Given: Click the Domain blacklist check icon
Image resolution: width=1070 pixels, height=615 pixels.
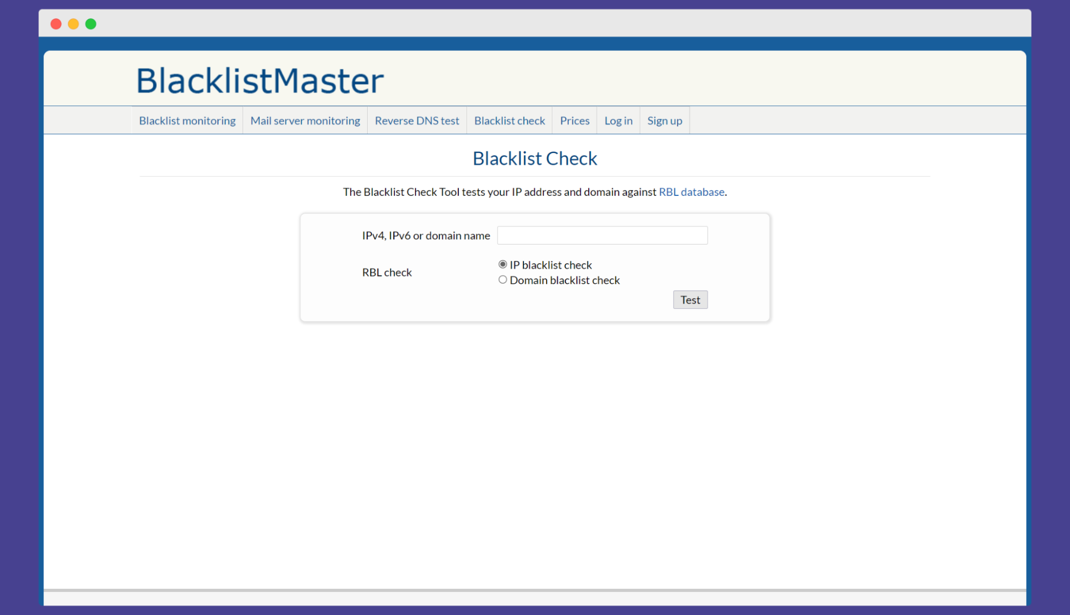Looking at the screenshot, I should point(502,280).
